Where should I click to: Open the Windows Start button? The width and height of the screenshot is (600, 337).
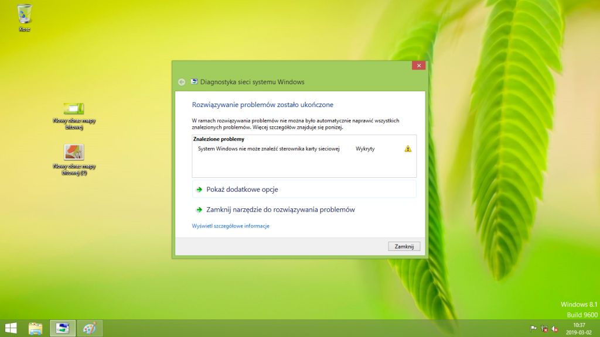pyautogui.click(x=11, y=328)
